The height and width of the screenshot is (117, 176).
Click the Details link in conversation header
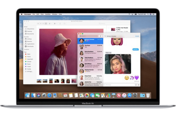click(x=137, y=36)
